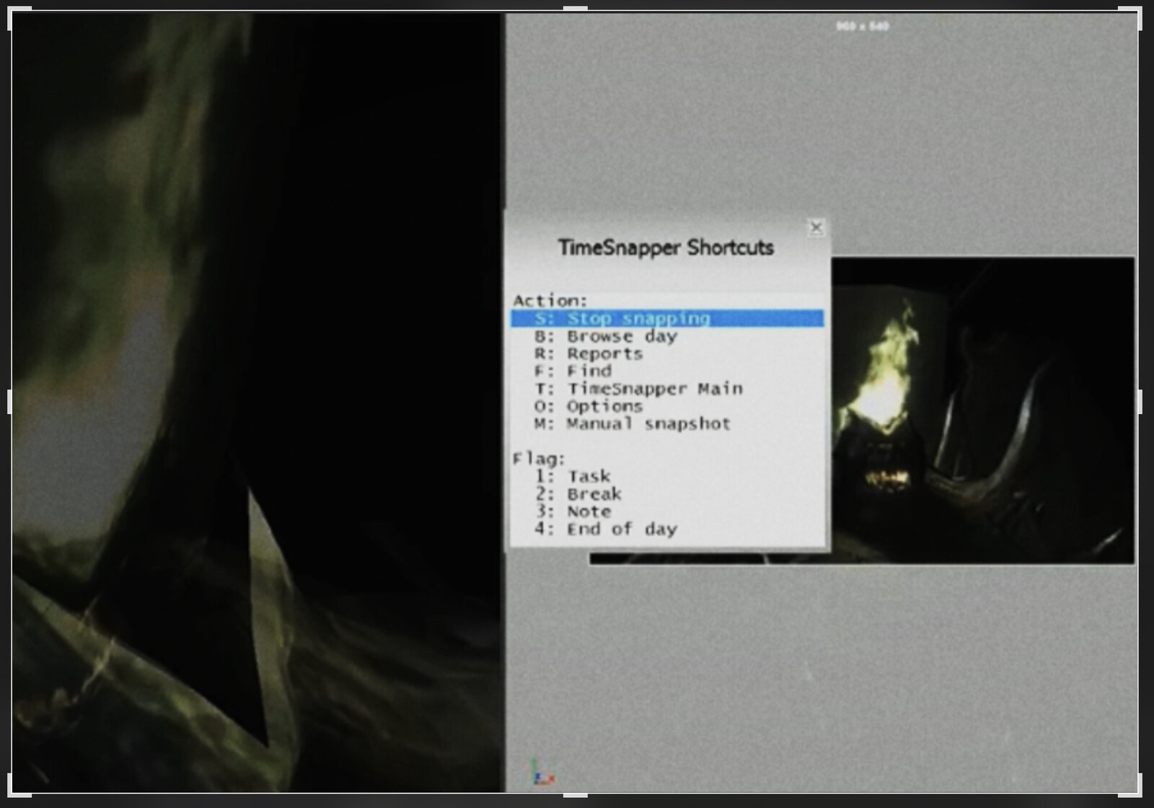
Task: Click the TimeSnapper Shortcuts title text
Action: pyautogui.click(x=666, y=247)
